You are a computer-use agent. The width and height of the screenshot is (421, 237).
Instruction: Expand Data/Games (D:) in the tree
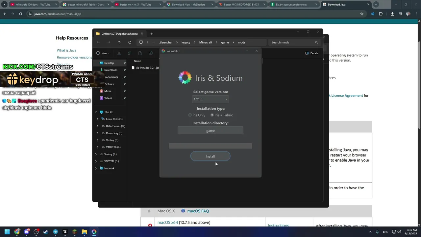click(x=98, y=126)
